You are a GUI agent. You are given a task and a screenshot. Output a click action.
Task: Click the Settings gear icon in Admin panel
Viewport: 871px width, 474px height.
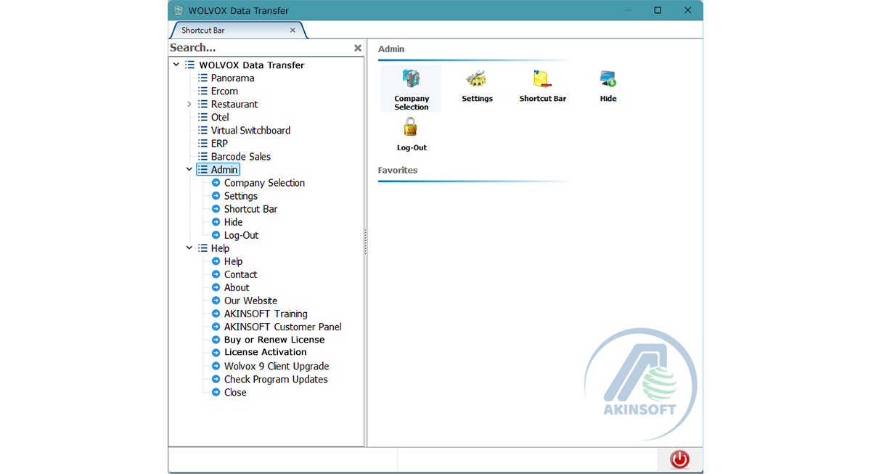point(477,80)
